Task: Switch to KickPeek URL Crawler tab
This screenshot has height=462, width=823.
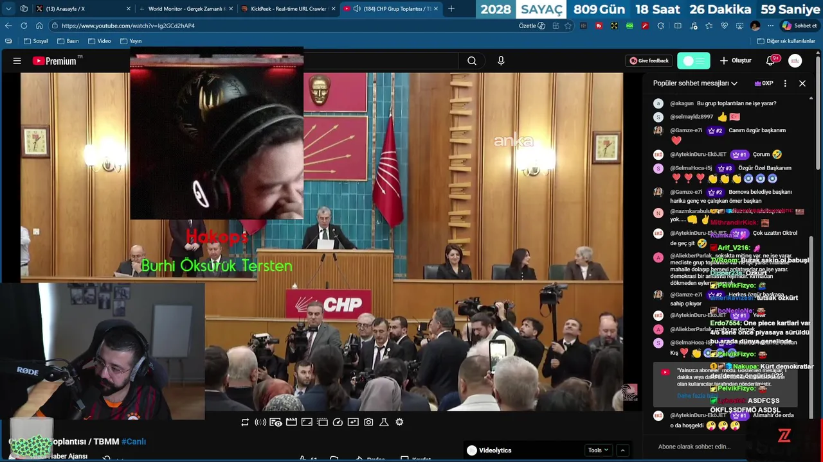Action: pyautogui.click(x=289, y=9)
